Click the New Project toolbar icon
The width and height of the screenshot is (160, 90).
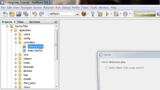[x=12, y=14]
